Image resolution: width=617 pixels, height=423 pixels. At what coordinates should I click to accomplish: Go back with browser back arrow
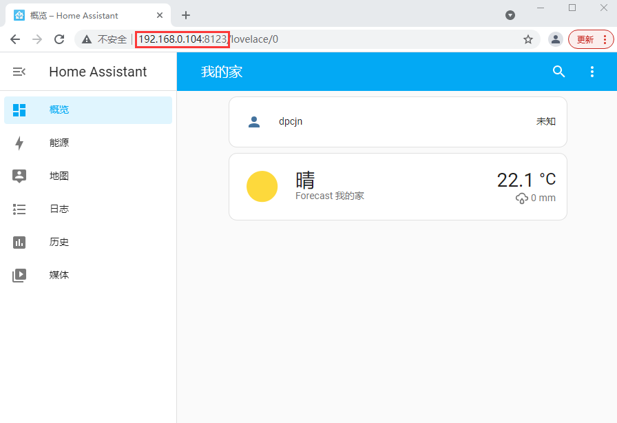pos(15,39)
